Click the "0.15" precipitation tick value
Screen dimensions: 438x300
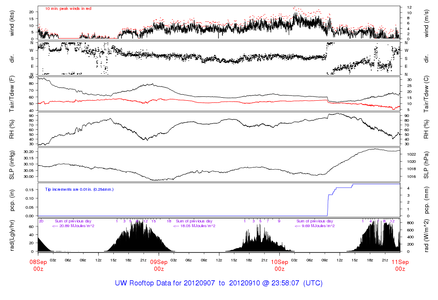[x=30, y=190]
